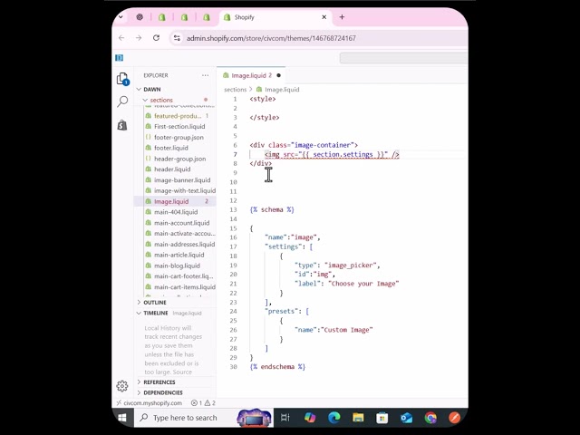The height and width of the screenshot is (435, 580).
Task: Select the Image.liquid editor tab
Action: (x=251, y=75)
